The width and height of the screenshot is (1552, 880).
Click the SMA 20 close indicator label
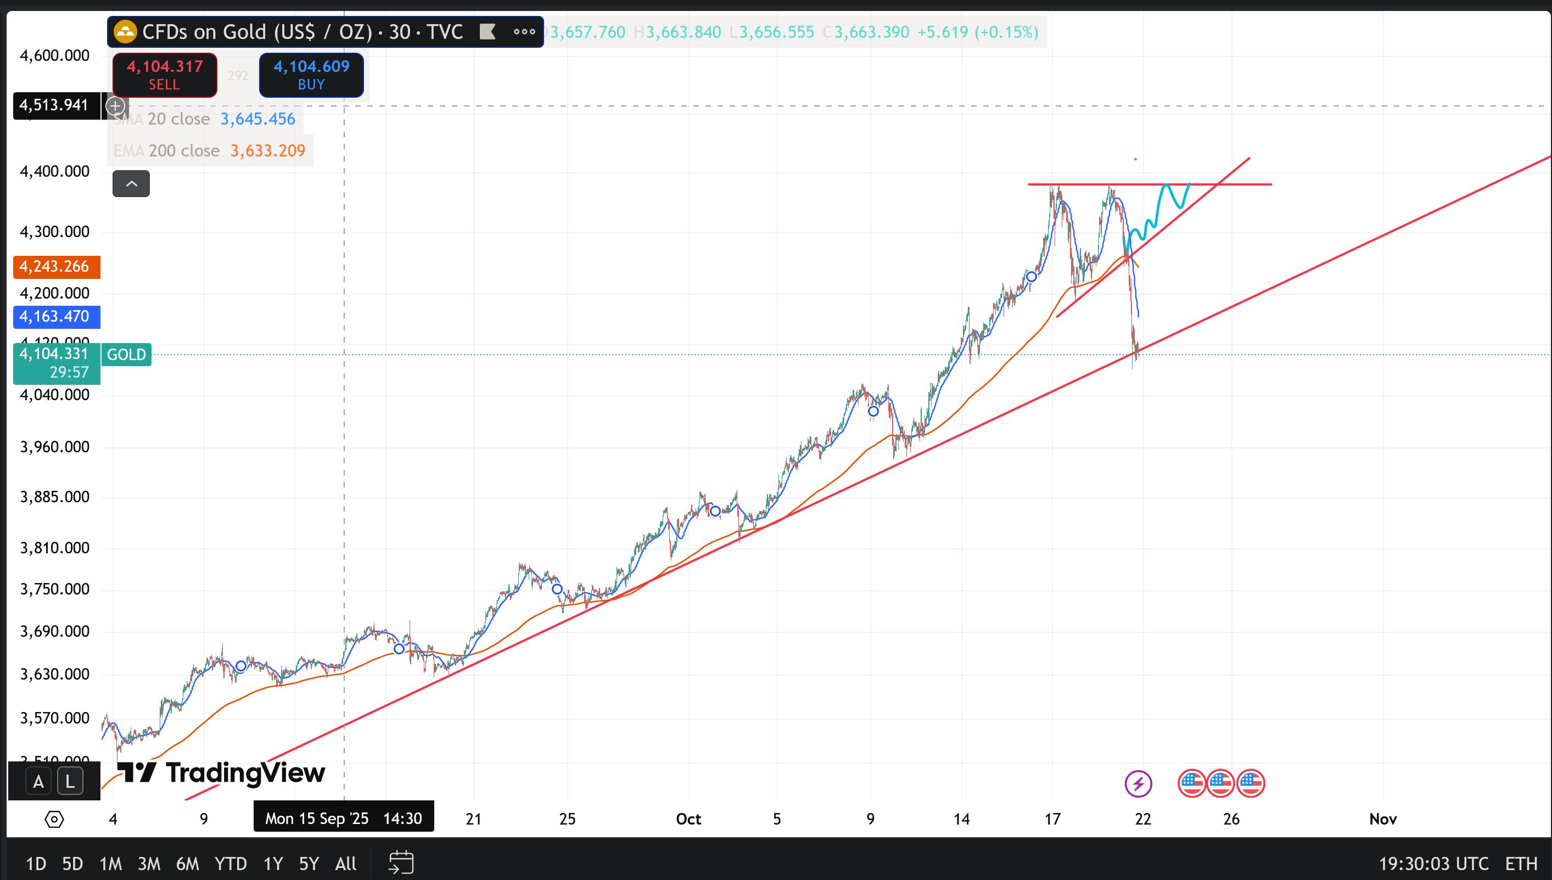[178, 119]
